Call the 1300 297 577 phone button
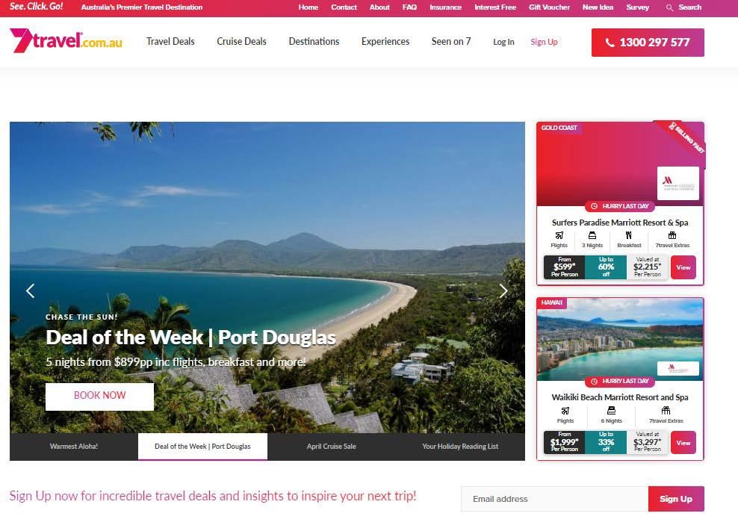The image size is (738, 525). [x=648, y=43]
